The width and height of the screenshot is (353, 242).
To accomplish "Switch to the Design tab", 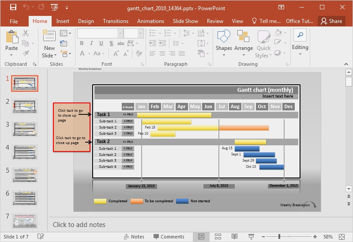I will click(x=86, y=21).
